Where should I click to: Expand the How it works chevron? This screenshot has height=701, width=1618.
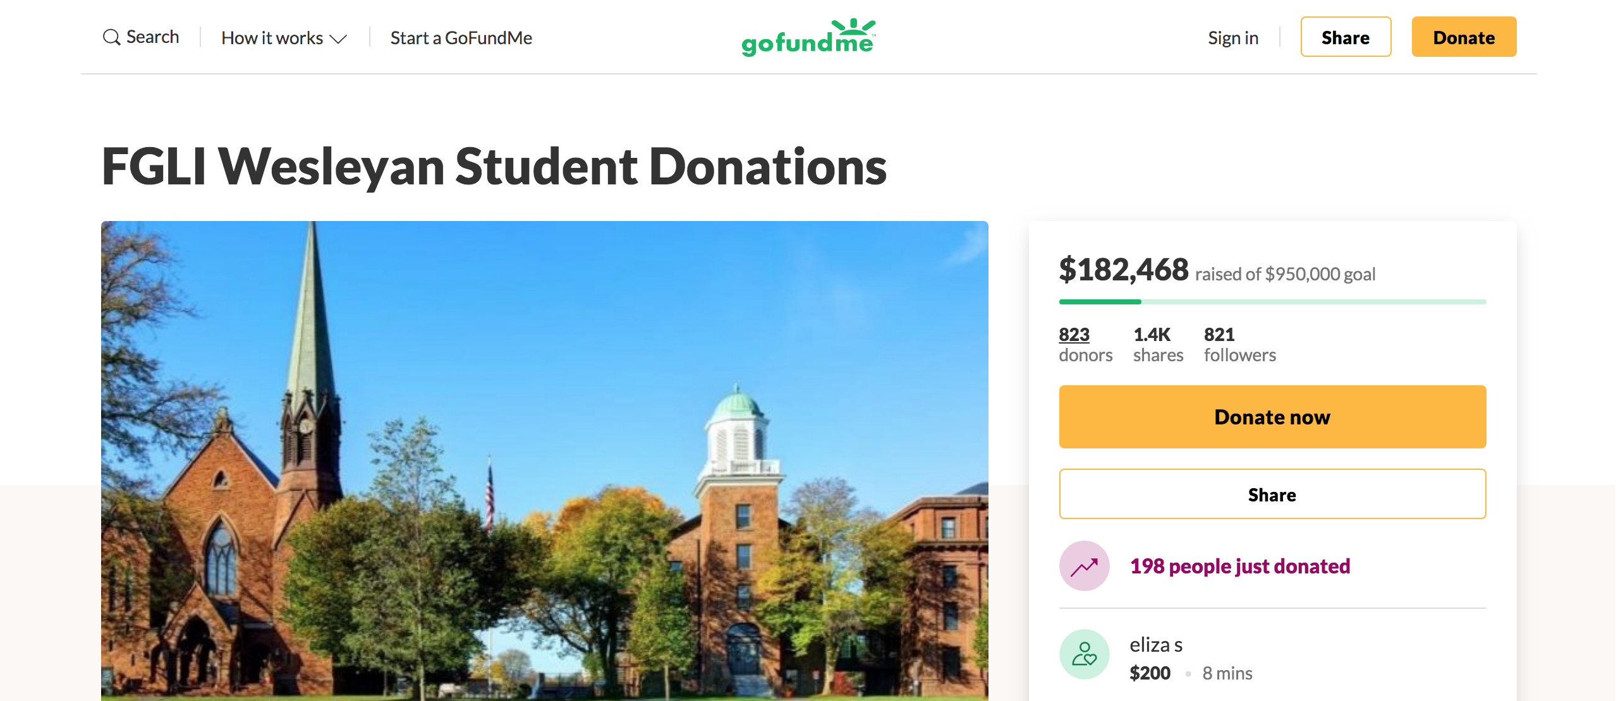[339, 39]
